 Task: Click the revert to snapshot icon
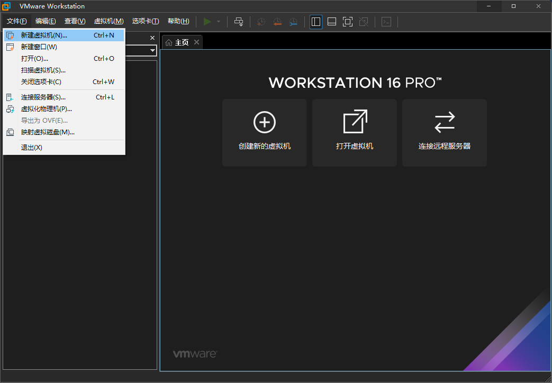click(x=277, y=22)
